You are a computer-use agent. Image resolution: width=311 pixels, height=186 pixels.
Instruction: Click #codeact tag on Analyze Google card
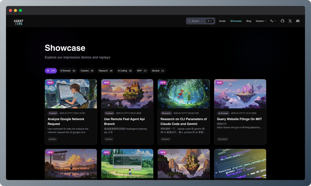click(x=52, y=139)
